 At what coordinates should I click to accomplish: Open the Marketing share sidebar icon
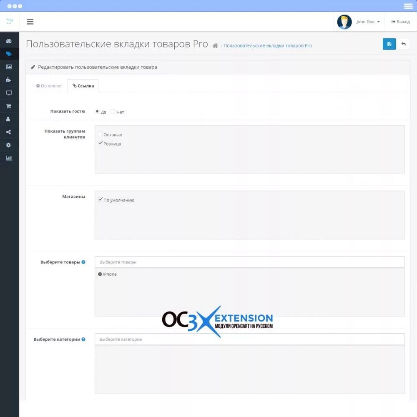click(x=9, y=132)
